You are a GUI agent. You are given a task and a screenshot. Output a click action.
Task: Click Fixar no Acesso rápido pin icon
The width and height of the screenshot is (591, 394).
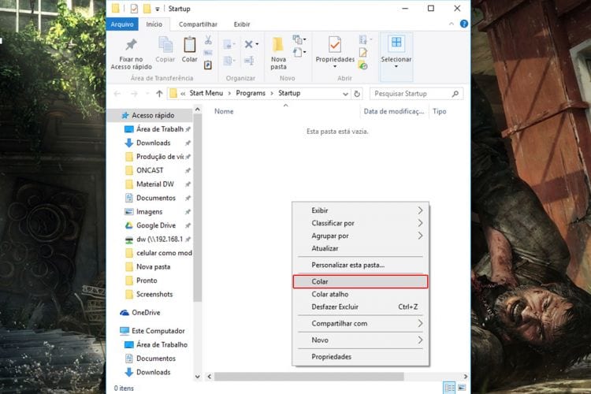(x=131, y=45)
